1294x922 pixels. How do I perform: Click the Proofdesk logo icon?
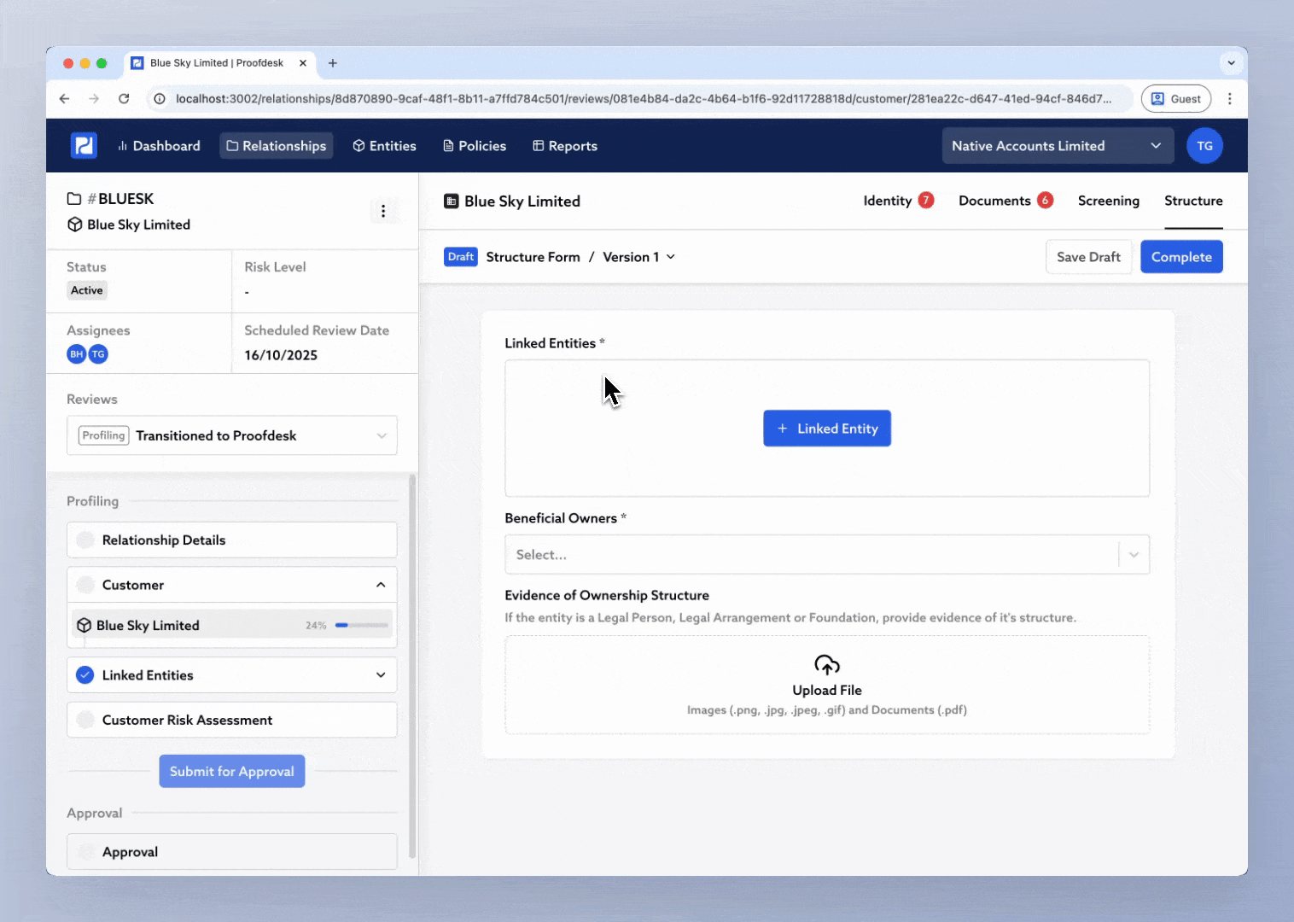point(84,146)
